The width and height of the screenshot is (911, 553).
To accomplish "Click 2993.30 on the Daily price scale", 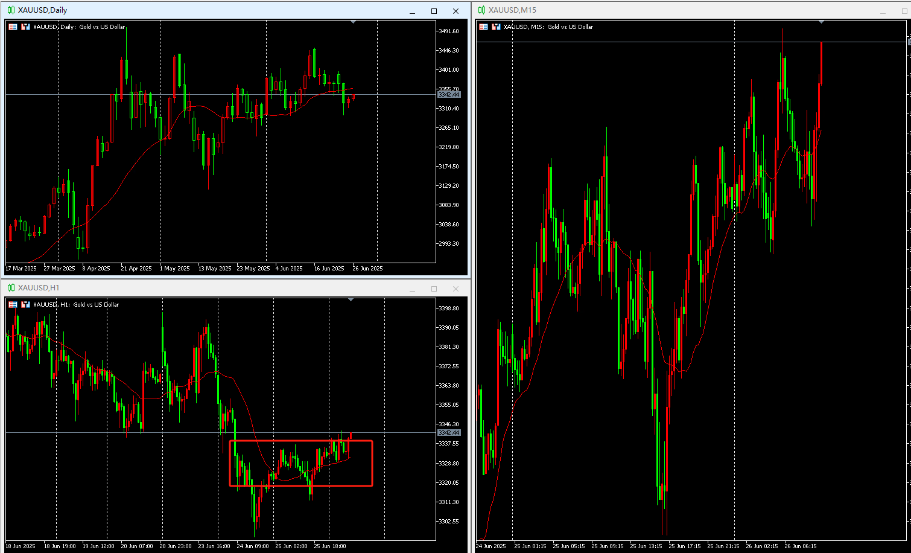I will coord(449,244).
